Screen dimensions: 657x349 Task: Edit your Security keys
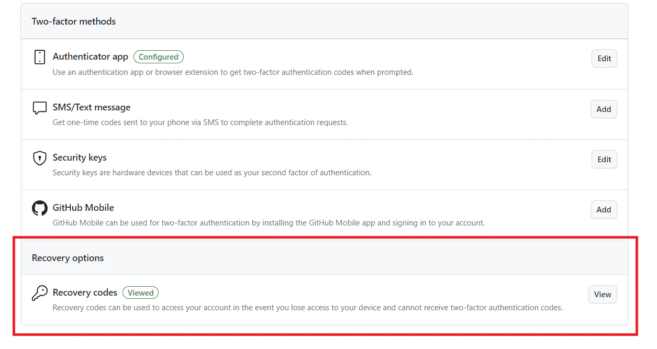click(604, 159)
